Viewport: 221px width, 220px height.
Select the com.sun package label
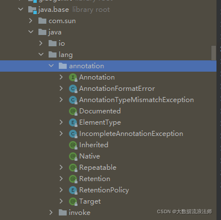(62, 21)
